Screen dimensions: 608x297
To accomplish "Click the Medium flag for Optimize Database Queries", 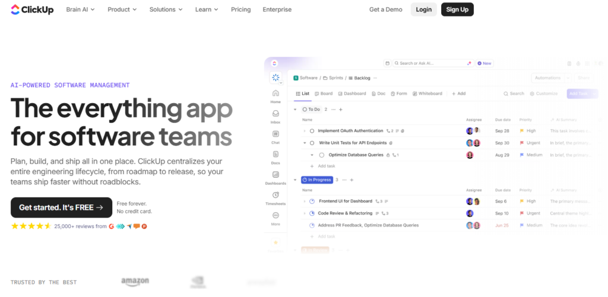I will click(x=522, y=155).
